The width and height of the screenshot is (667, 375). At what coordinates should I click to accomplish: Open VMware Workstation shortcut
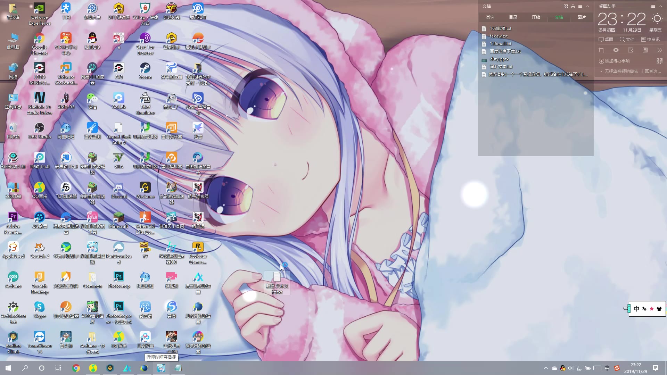tap(66, 74)
